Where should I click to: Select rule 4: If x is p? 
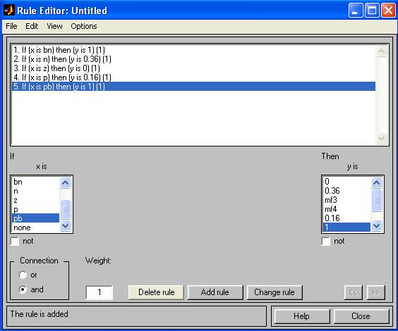pyautogui.click(x=193, y=77)
